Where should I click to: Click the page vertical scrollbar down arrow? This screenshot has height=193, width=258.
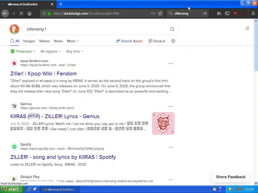point(256,183)
